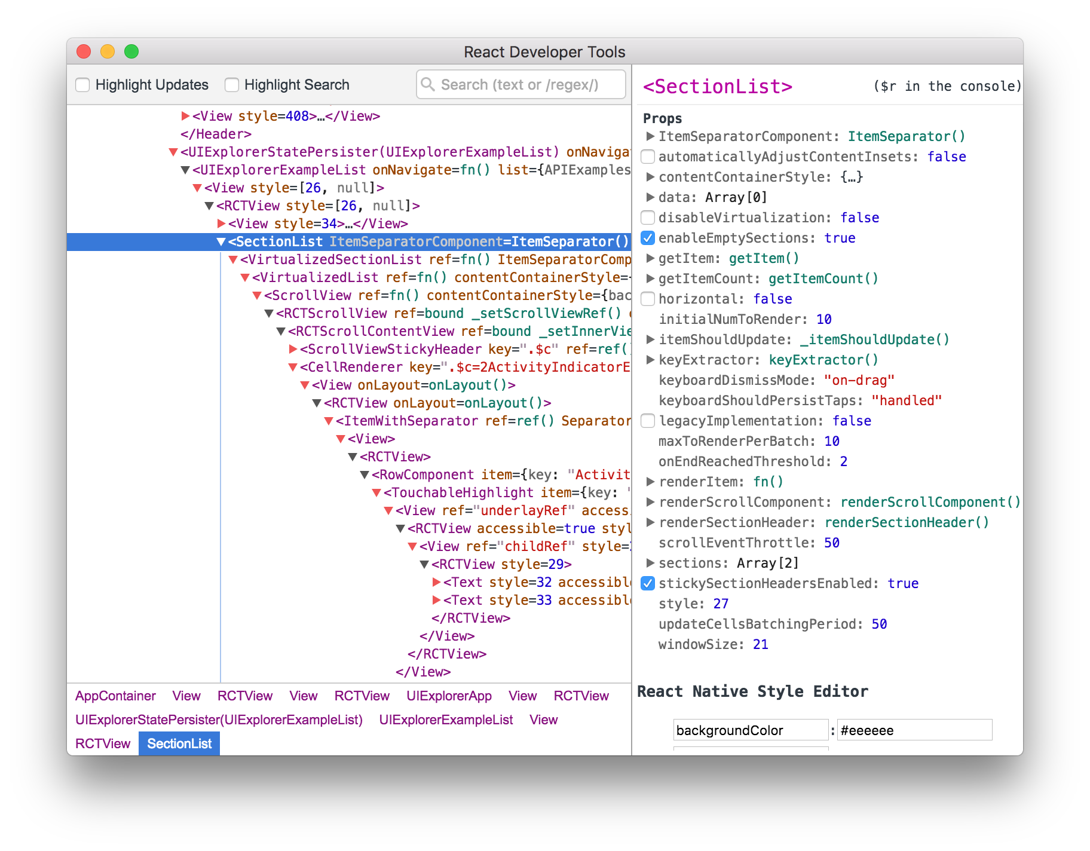Expand the sections Array[2] prop

point(650,562)
